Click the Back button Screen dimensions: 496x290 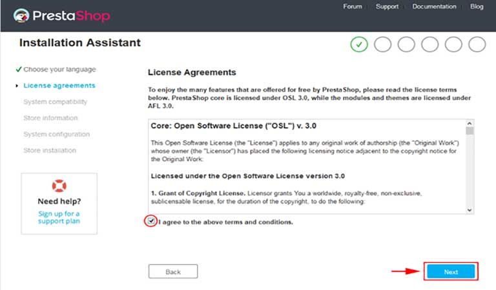173,271
